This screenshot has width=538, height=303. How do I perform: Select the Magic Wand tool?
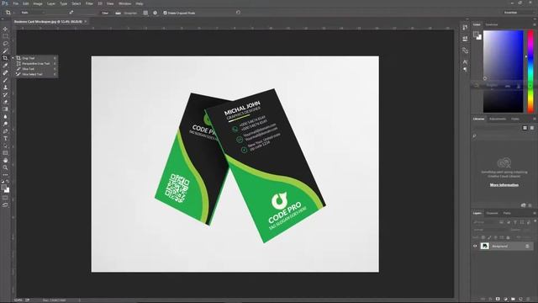coord(5,50)
